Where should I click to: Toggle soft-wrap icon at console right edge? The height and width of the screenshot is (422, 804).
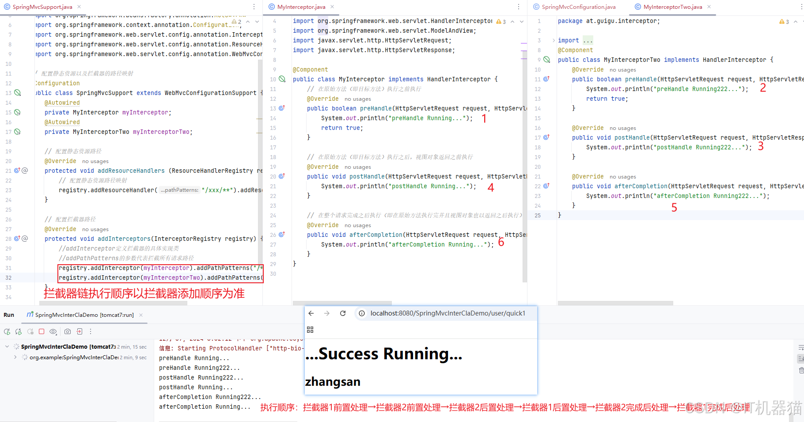(x=800, y=348)
